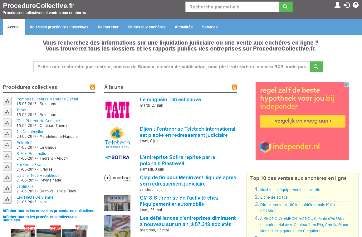Open RSS feed for À la une

[x=234, y=87]
